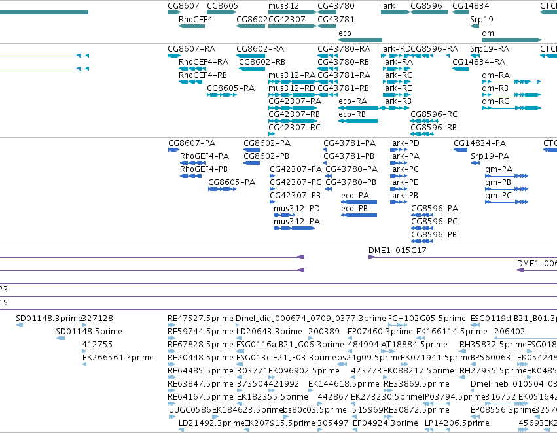Click protein qm-PC
The height and width of the screenshot is (433, 557).
[498, 196]
